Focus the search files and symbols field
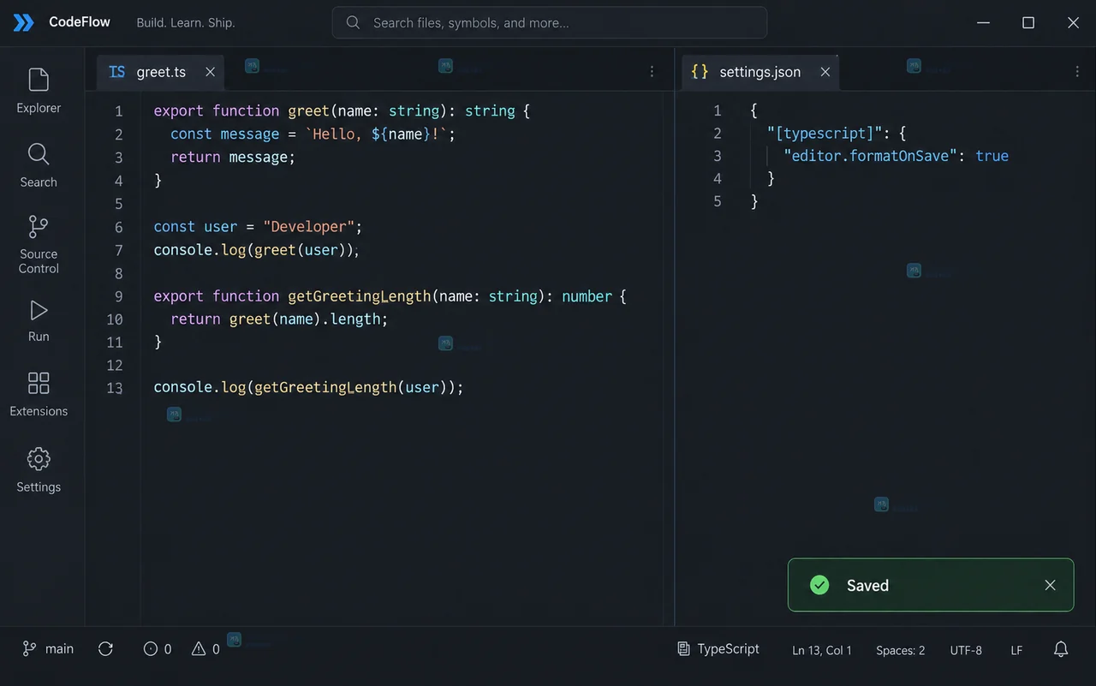1096x686 pixels. pyautogui.click(x=549, y=23)
